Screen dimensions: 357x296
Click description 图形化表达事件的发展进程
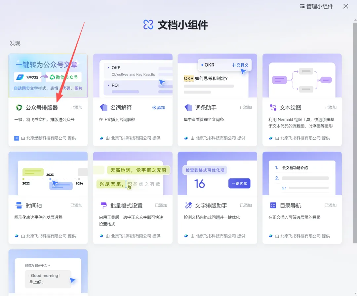point(38,217)
